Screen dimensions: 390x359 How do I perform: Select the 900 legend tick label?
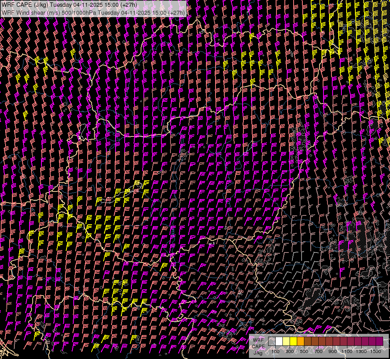(333, 351)
